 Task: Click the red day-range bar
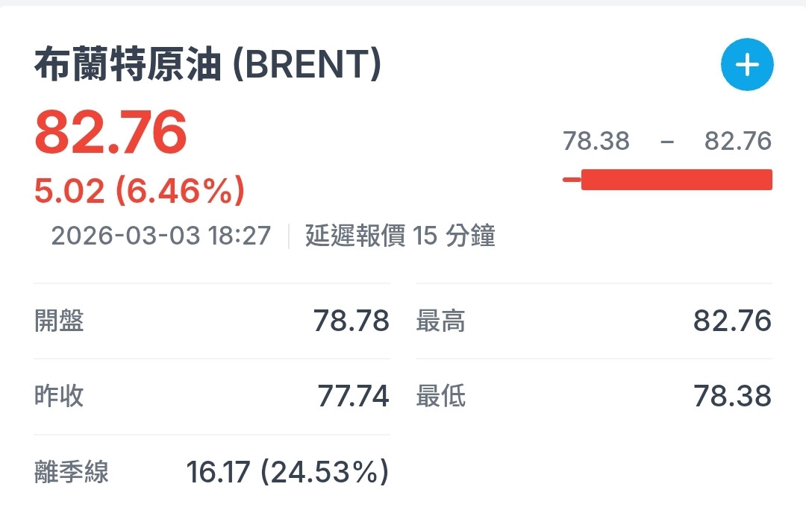tap(676, 180)
